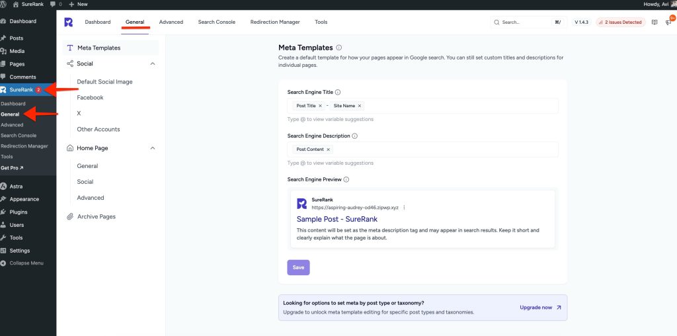Open the documentation book icon

click(655, 22)
